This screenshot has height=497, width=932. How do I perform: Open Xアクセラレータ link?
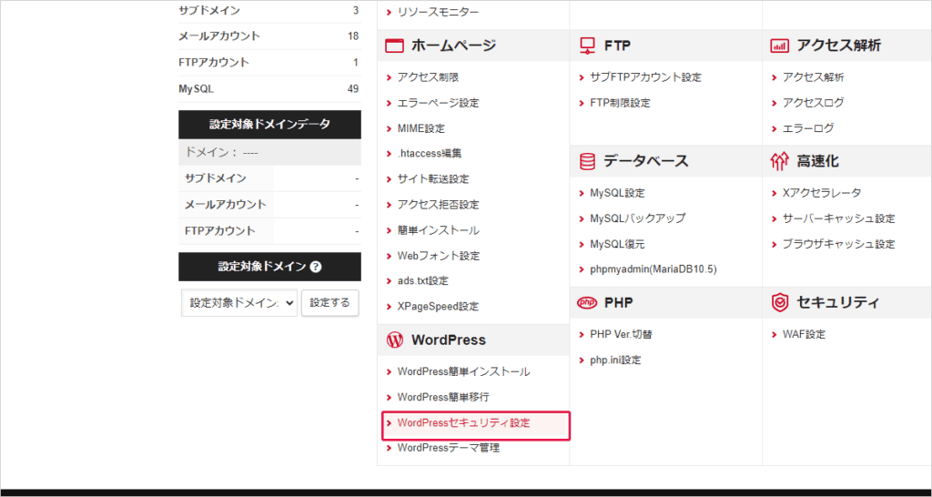coord(822,193)
